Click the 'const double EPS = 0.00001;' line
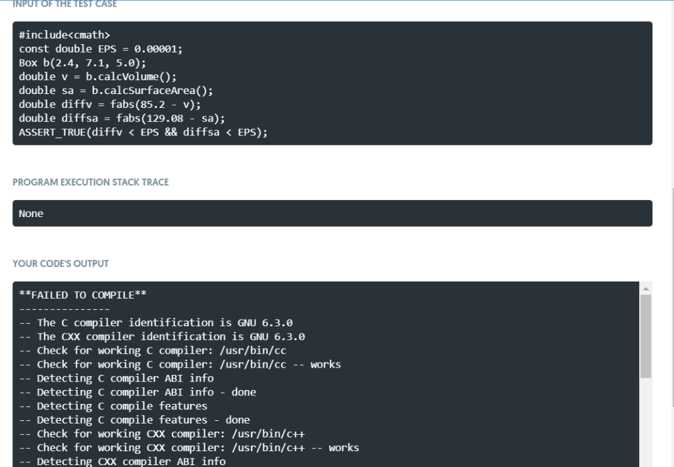 [101, 49]
